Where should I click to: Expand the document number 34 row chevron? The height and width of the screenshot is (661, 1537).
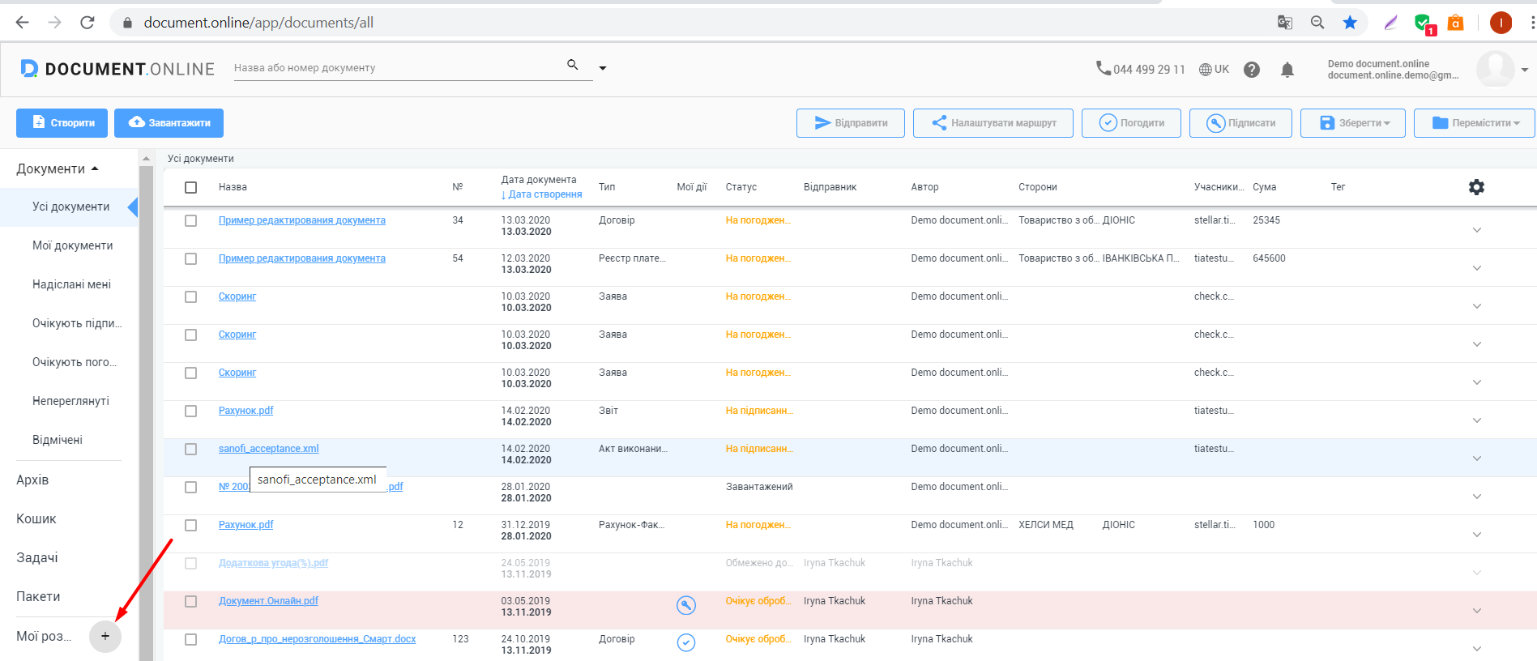click(x=1476, y=230)
